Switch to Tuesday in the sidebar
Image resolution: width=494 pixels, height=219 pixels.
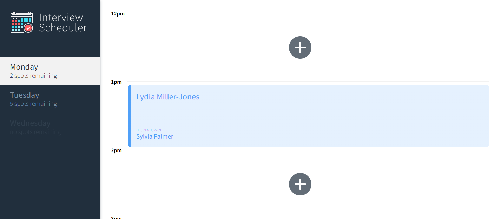coord(50,99)
